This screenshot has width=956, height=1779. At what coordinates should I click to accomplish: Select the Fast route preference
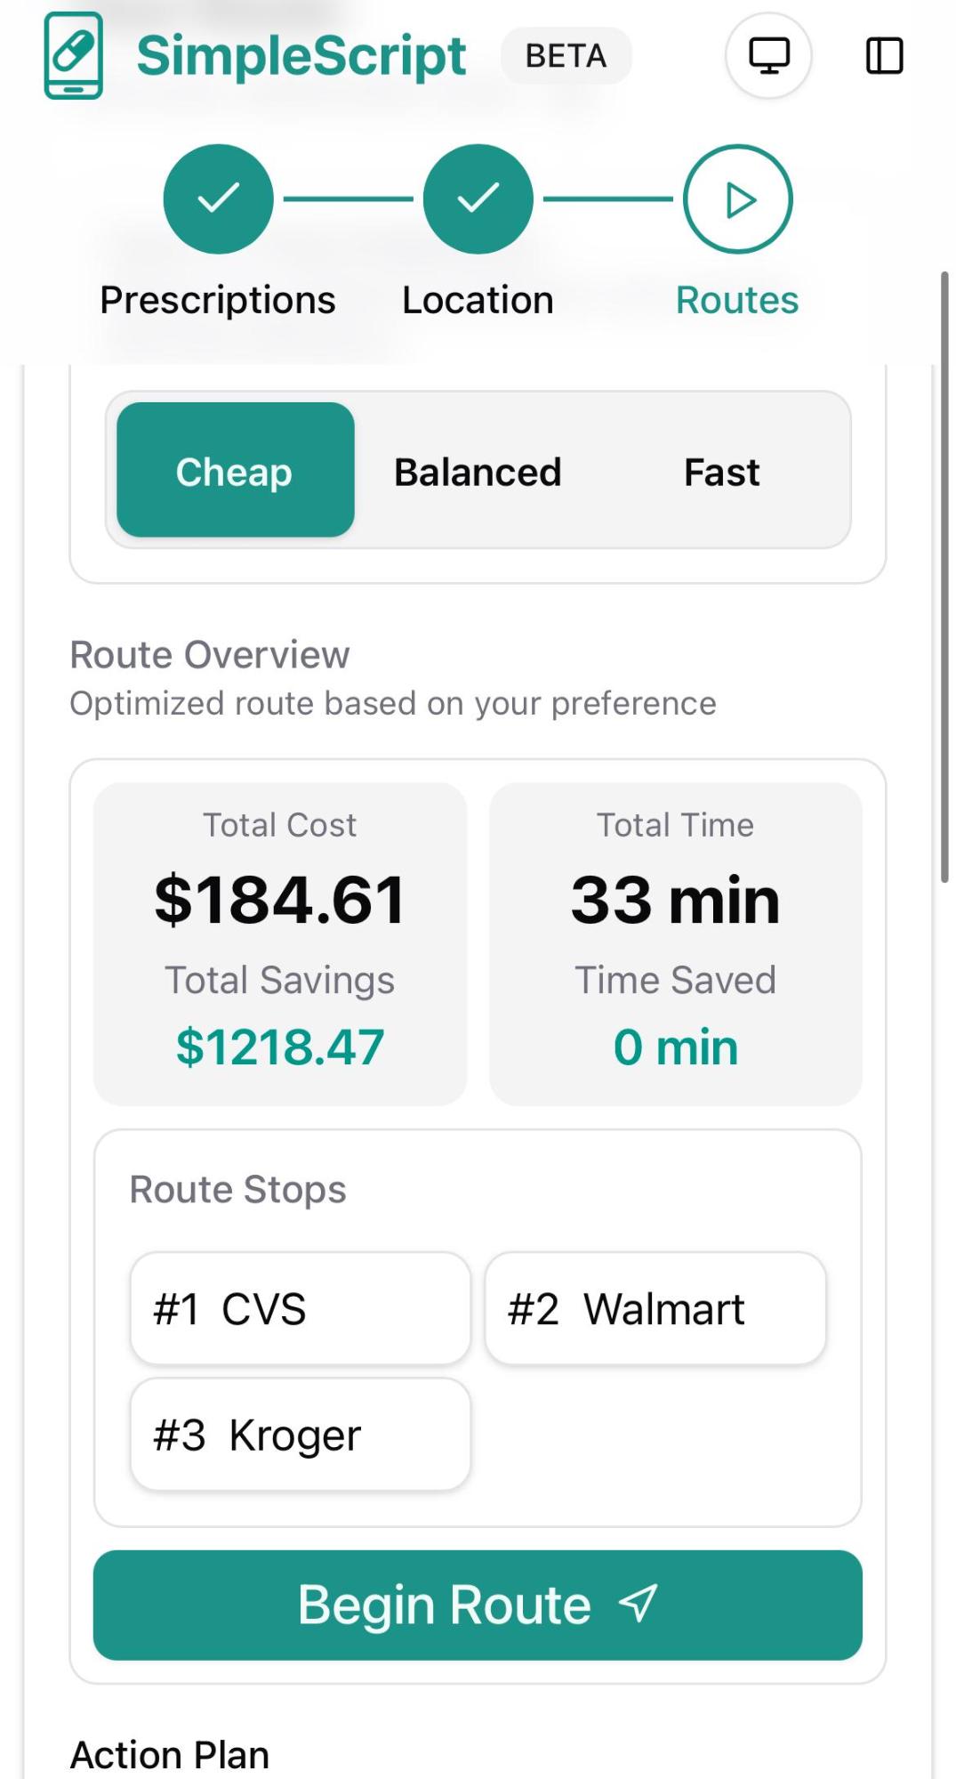coord(721,472)
